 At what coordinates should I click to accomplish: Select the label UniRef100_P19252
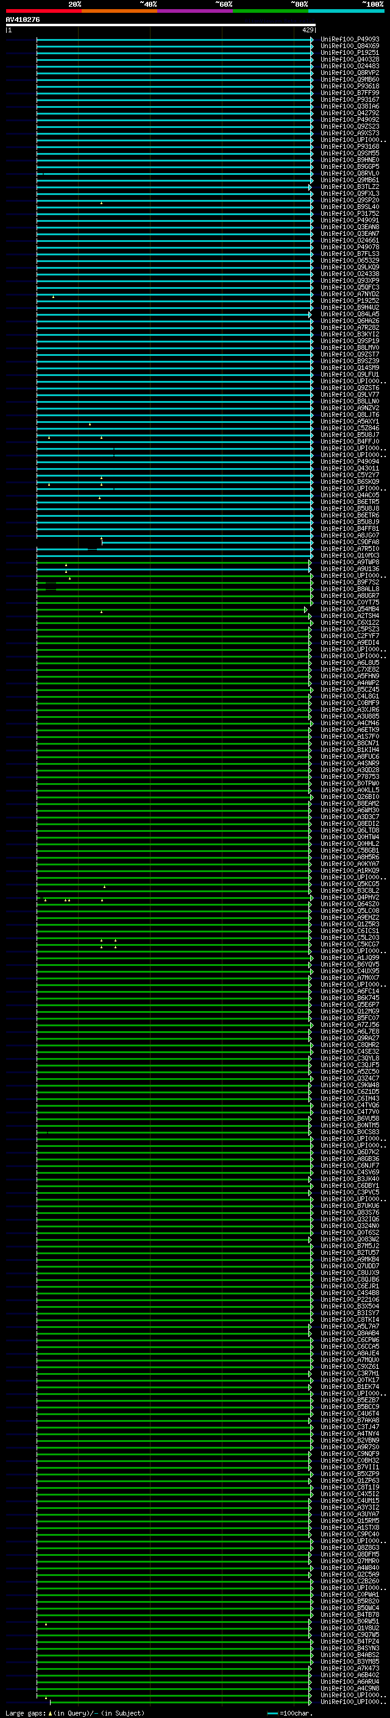click(350, 301)
